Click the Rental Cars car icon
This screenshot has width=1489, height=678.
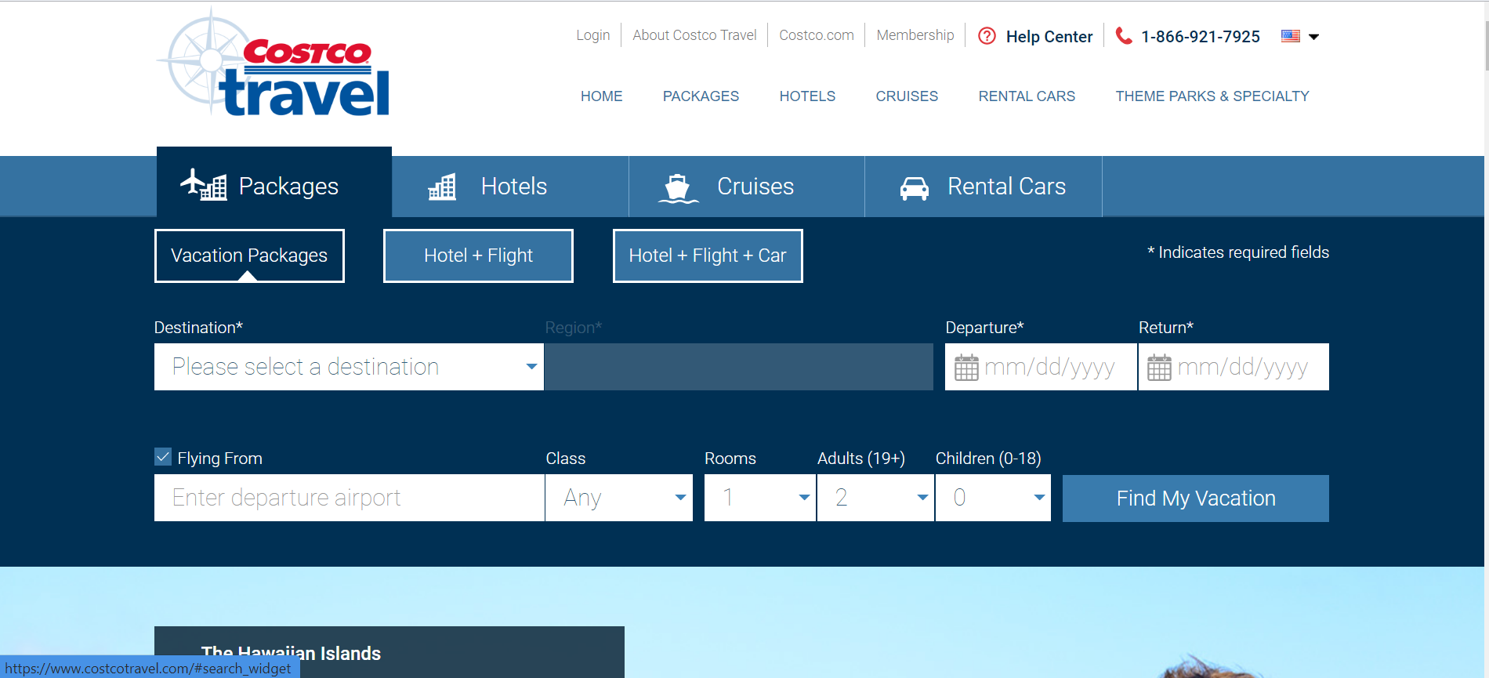click(x=914, y=187)
